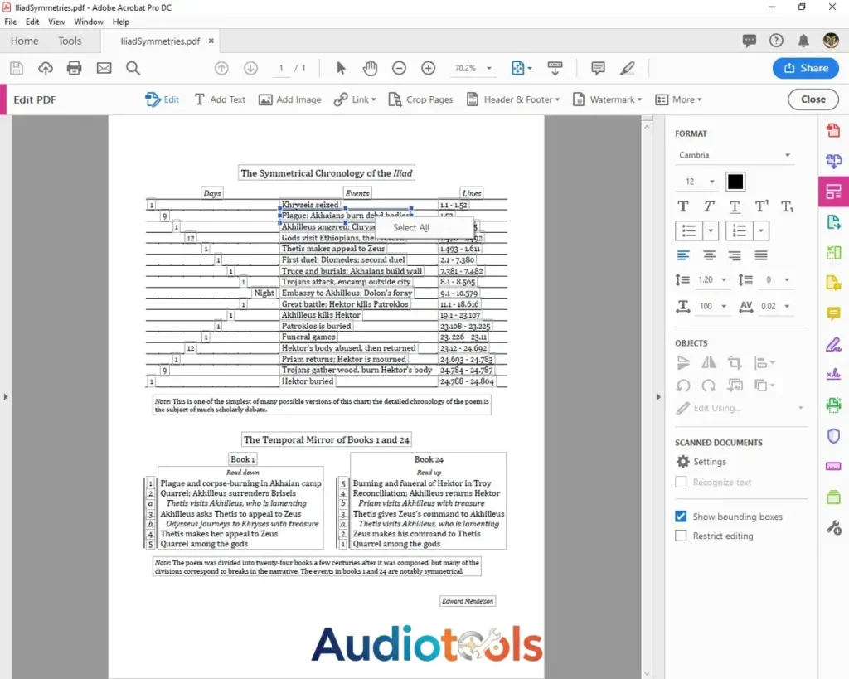The width and height of the screenshot is (849, 679).
Task: Apply italic formatting to selected text
Action: pos(708,206)
